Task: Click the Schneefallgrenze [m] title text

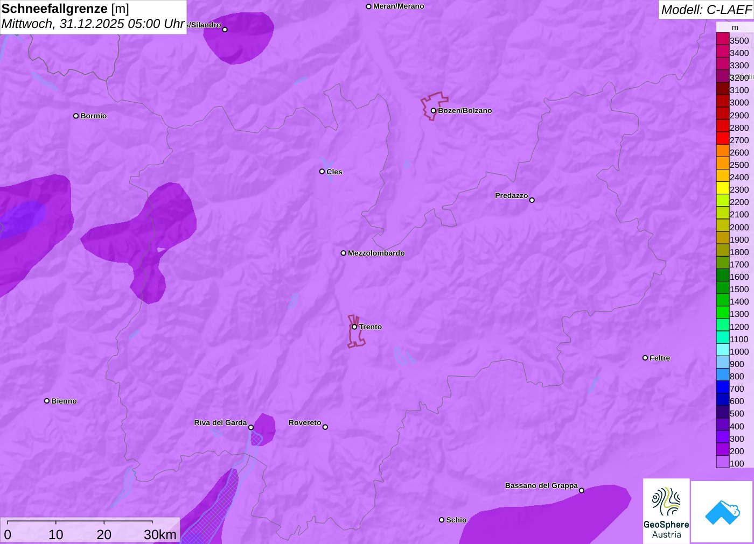Action: 65,9
